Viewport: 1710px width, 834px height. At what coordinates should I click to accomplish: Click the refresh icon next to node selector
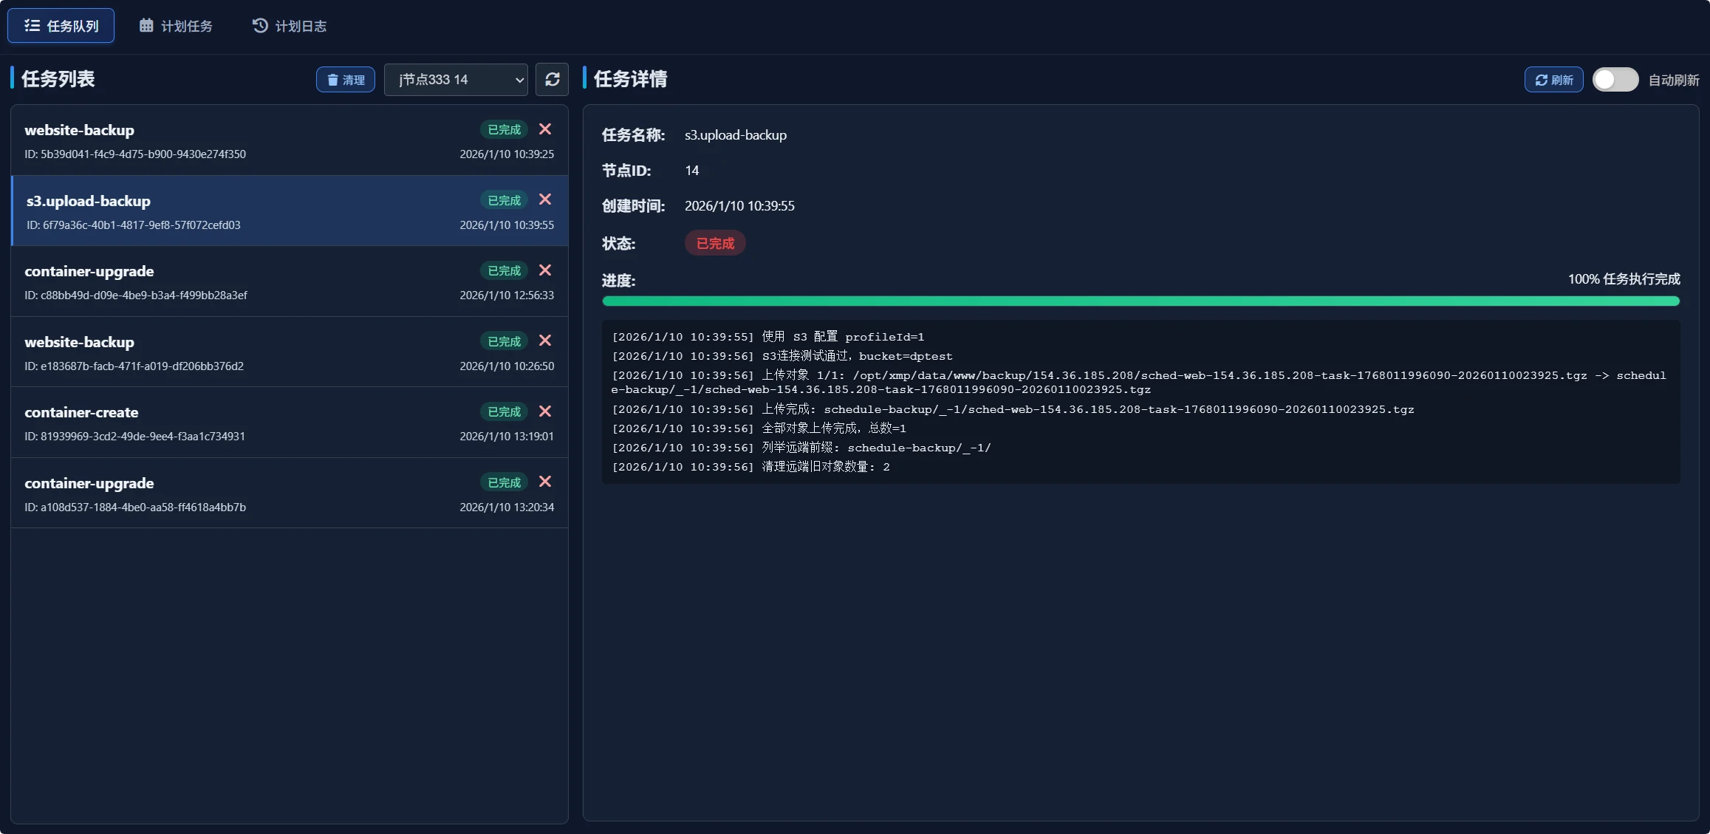552,79
